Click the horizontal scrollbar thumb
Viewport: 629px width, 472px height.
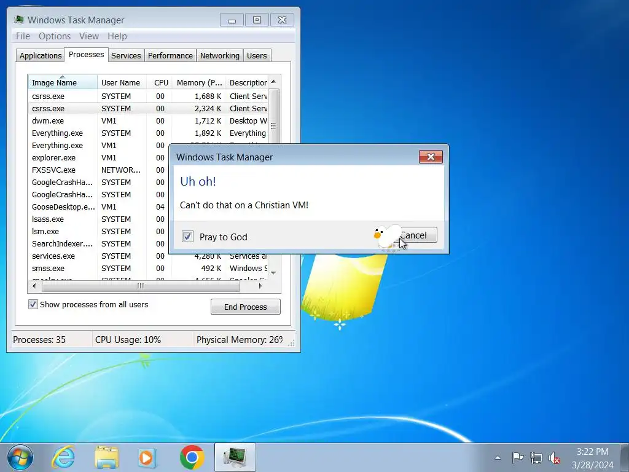click(141, 286)
